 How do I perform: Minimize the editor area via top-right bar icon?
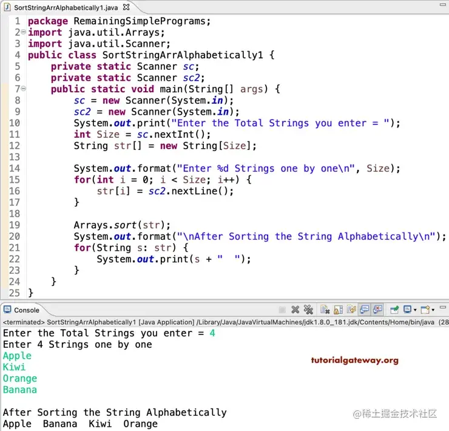pos(443,5)
